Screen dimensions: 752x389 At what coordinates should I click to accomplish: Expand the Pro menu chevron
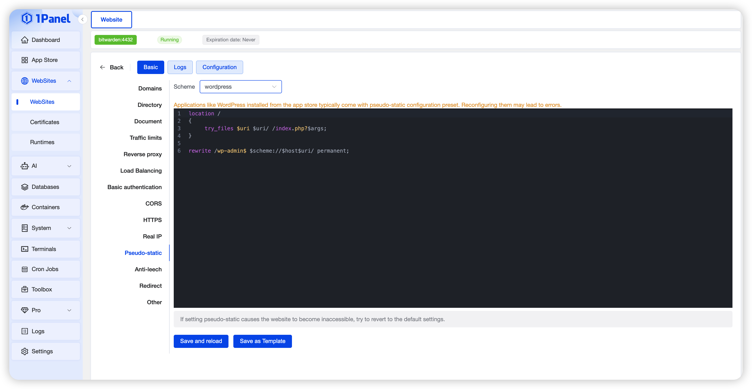pos(69,310)
